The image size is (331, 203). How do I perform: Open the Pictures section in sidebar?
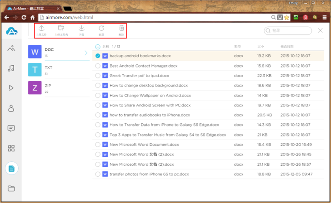[x=11, y=49]
